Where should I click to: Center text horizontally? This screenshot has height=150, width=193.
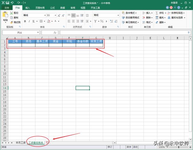73,21
